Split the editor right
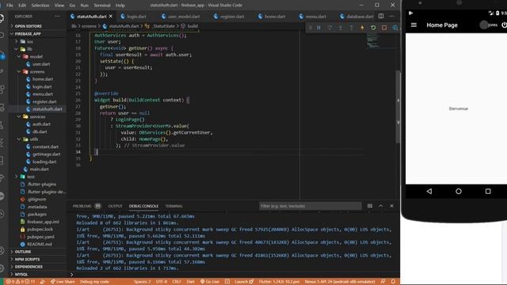Image resolution: width=507 pixels, height=285 pixels. (x=381, y=16)
